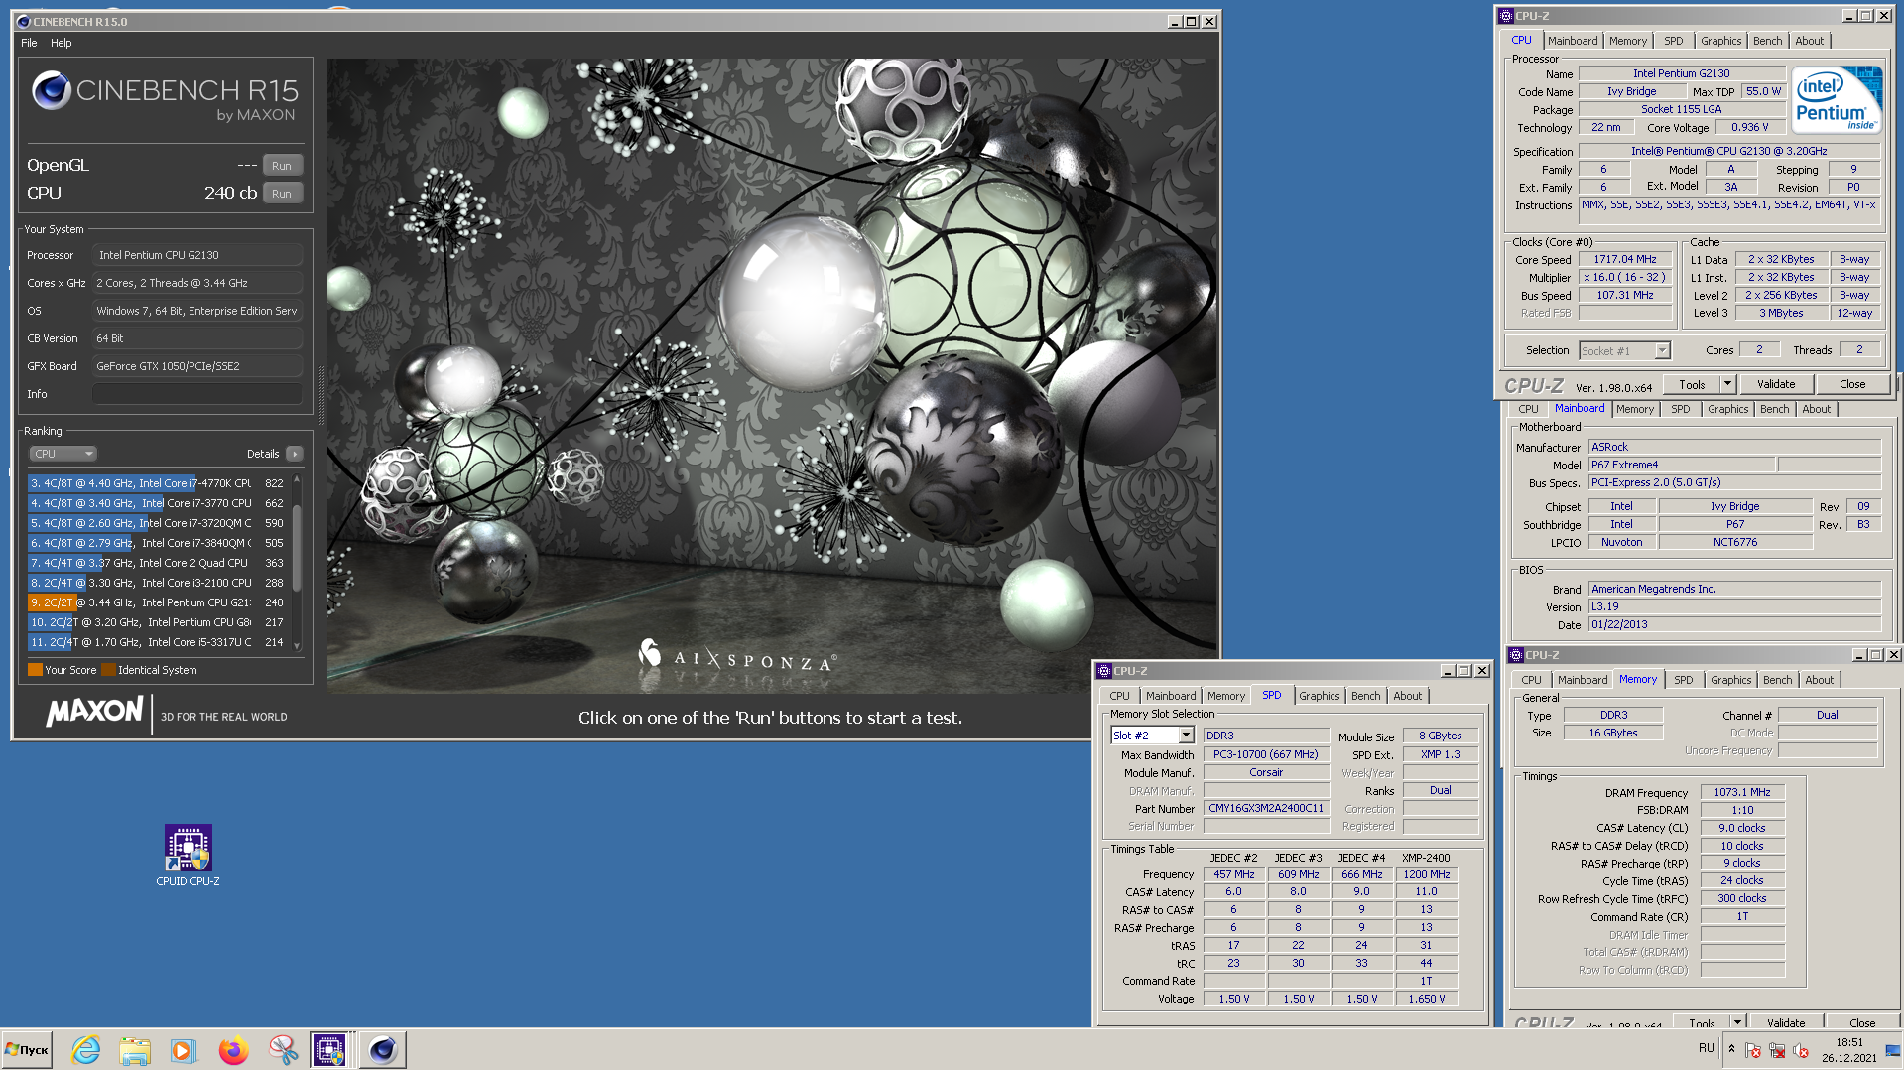Open About tab in top CPU-Z window

pyautogui.click(x=1809, y=41)
